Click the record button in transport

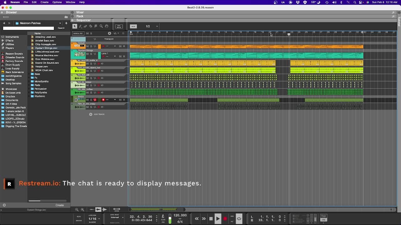click(225, 219)
